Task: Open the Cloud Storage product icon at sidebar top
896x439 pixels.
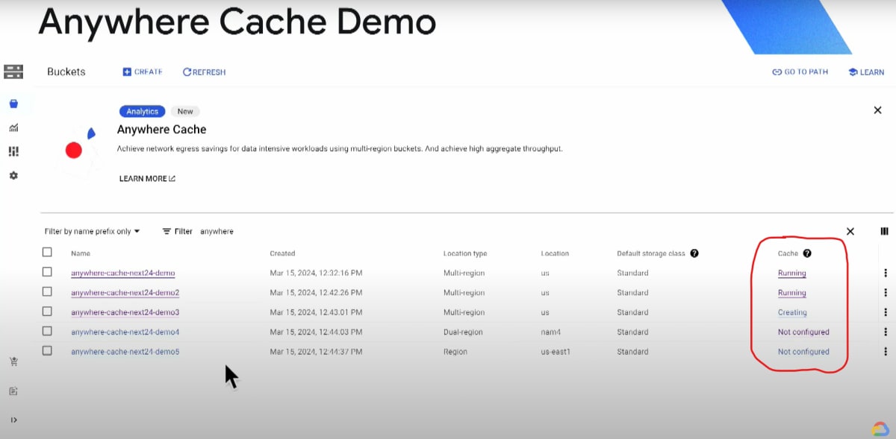Action: point(13,72)
